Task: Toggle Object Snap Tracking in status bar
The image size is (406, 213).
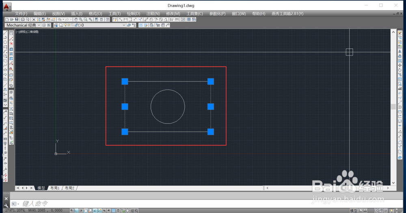Action: pyautogui.click(x=95, y=211)
